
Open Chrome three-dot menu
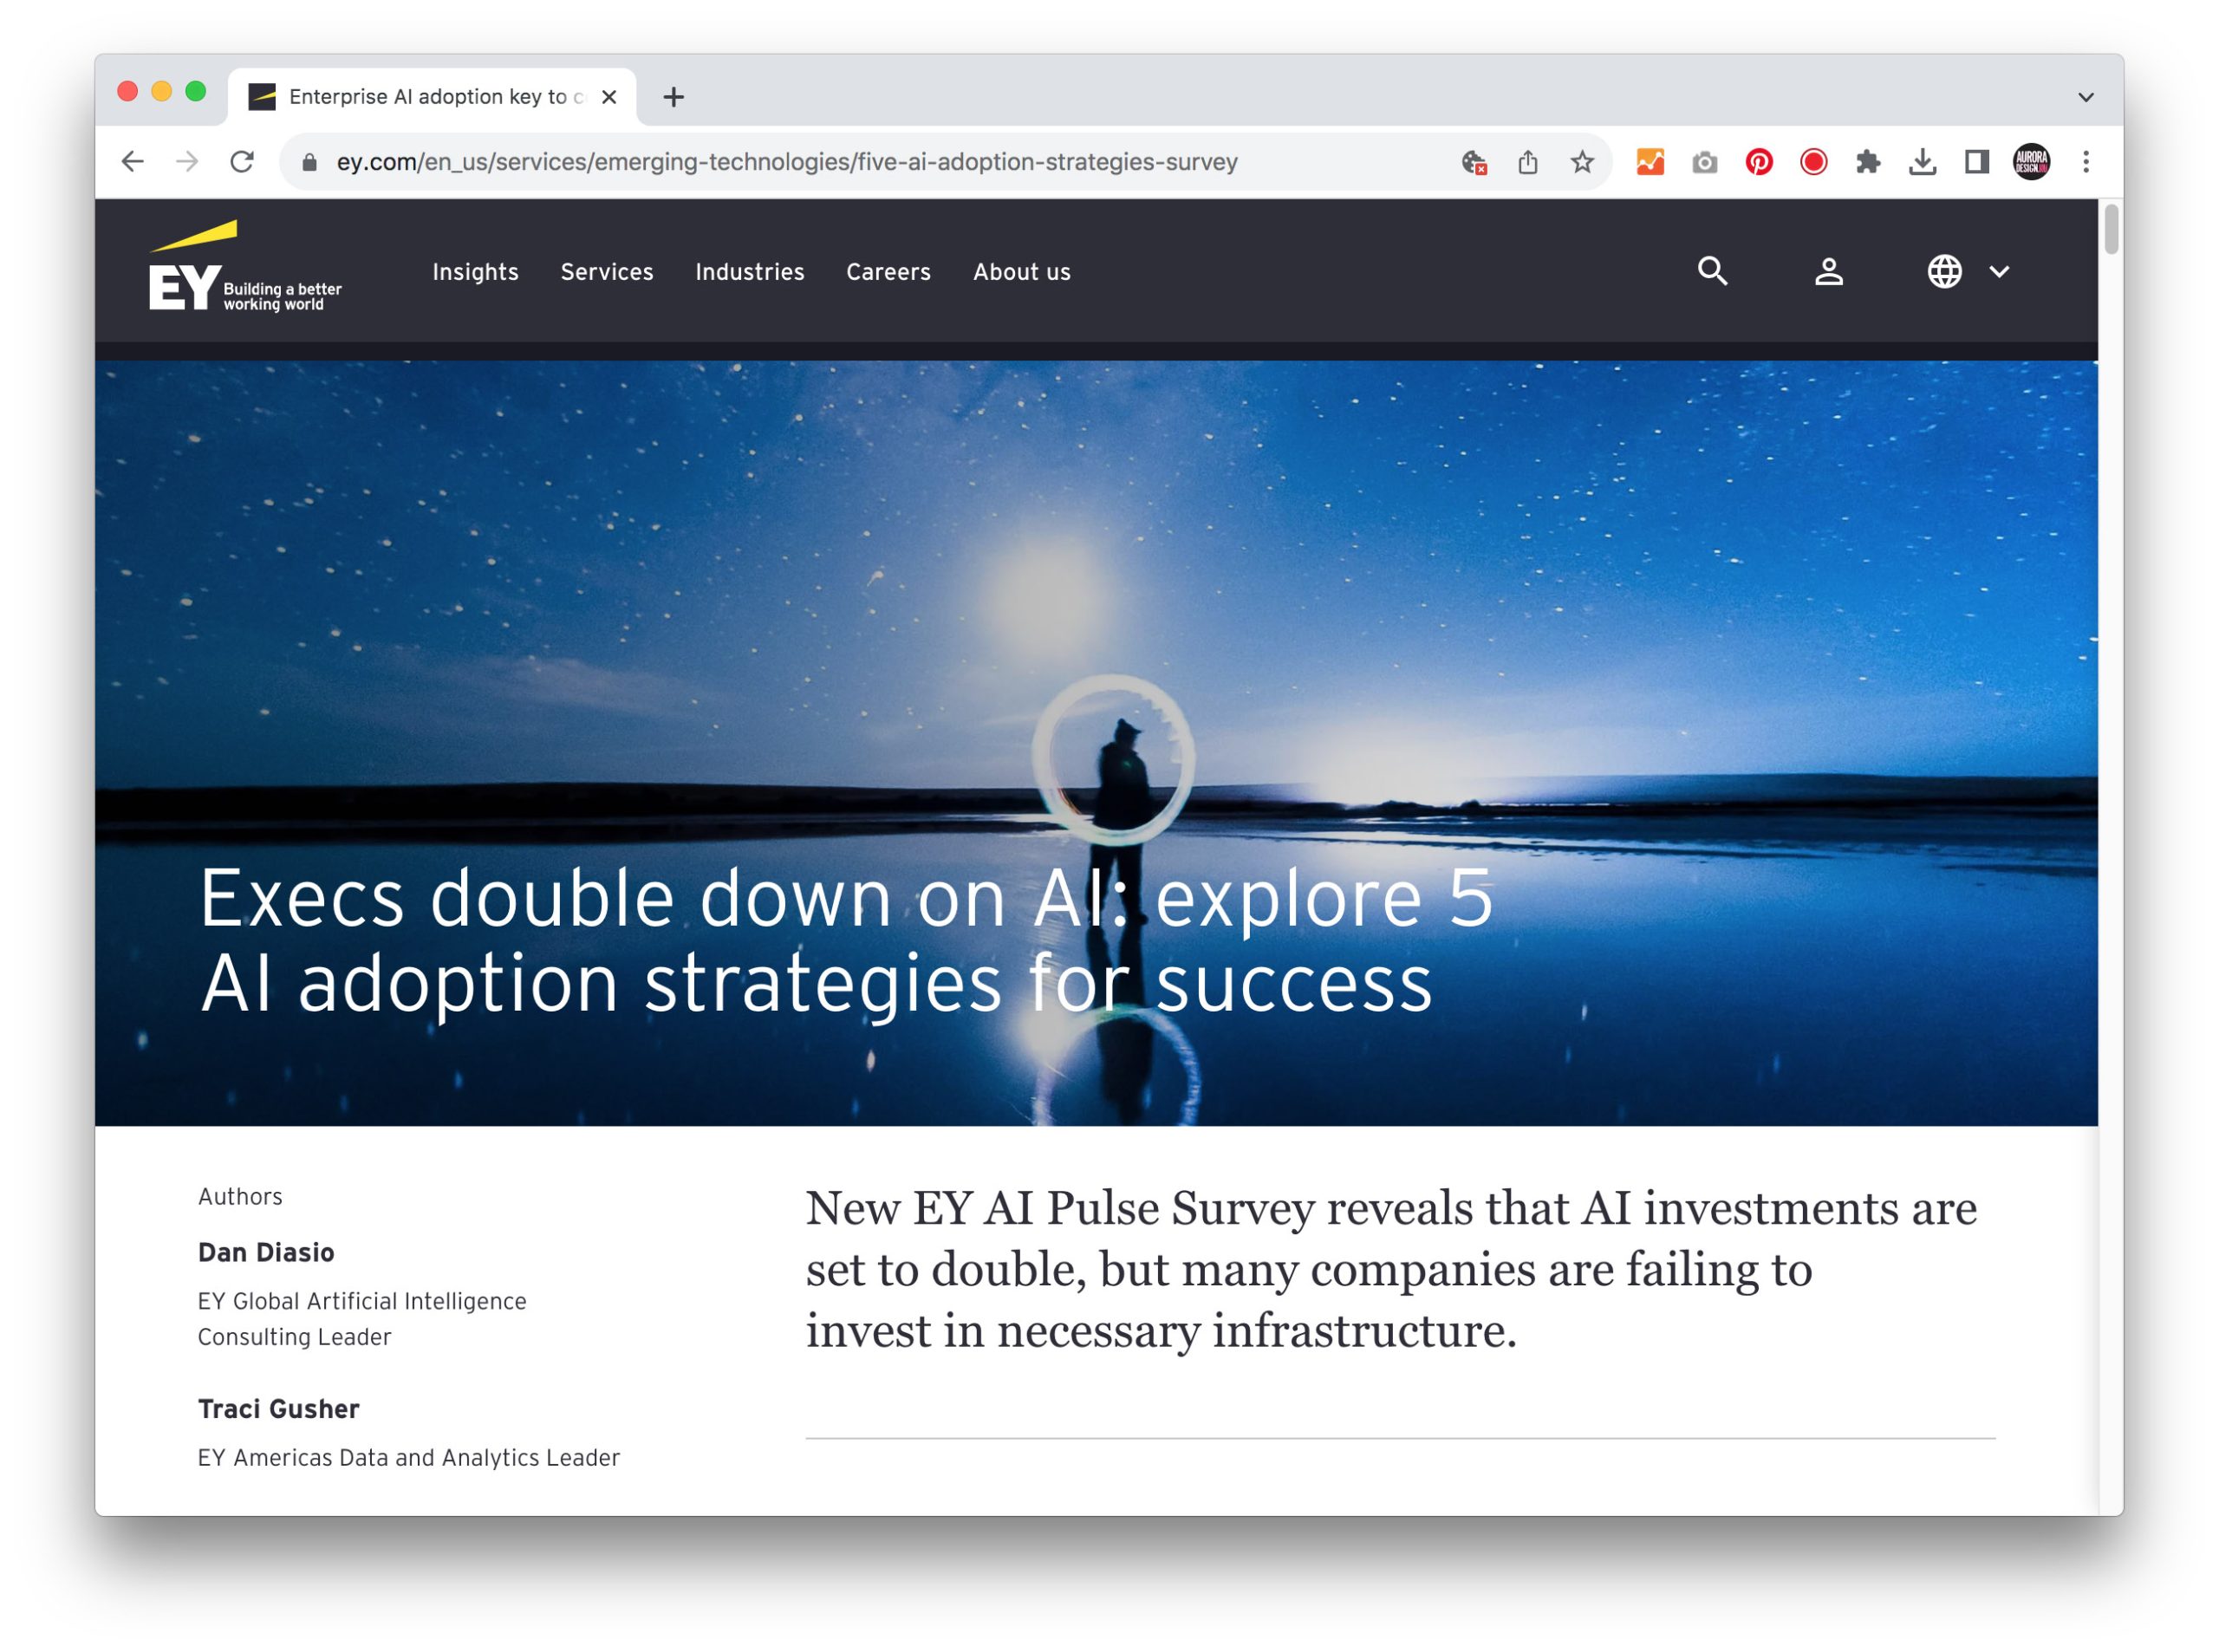pyautogui.click(x=2086, y=162)
